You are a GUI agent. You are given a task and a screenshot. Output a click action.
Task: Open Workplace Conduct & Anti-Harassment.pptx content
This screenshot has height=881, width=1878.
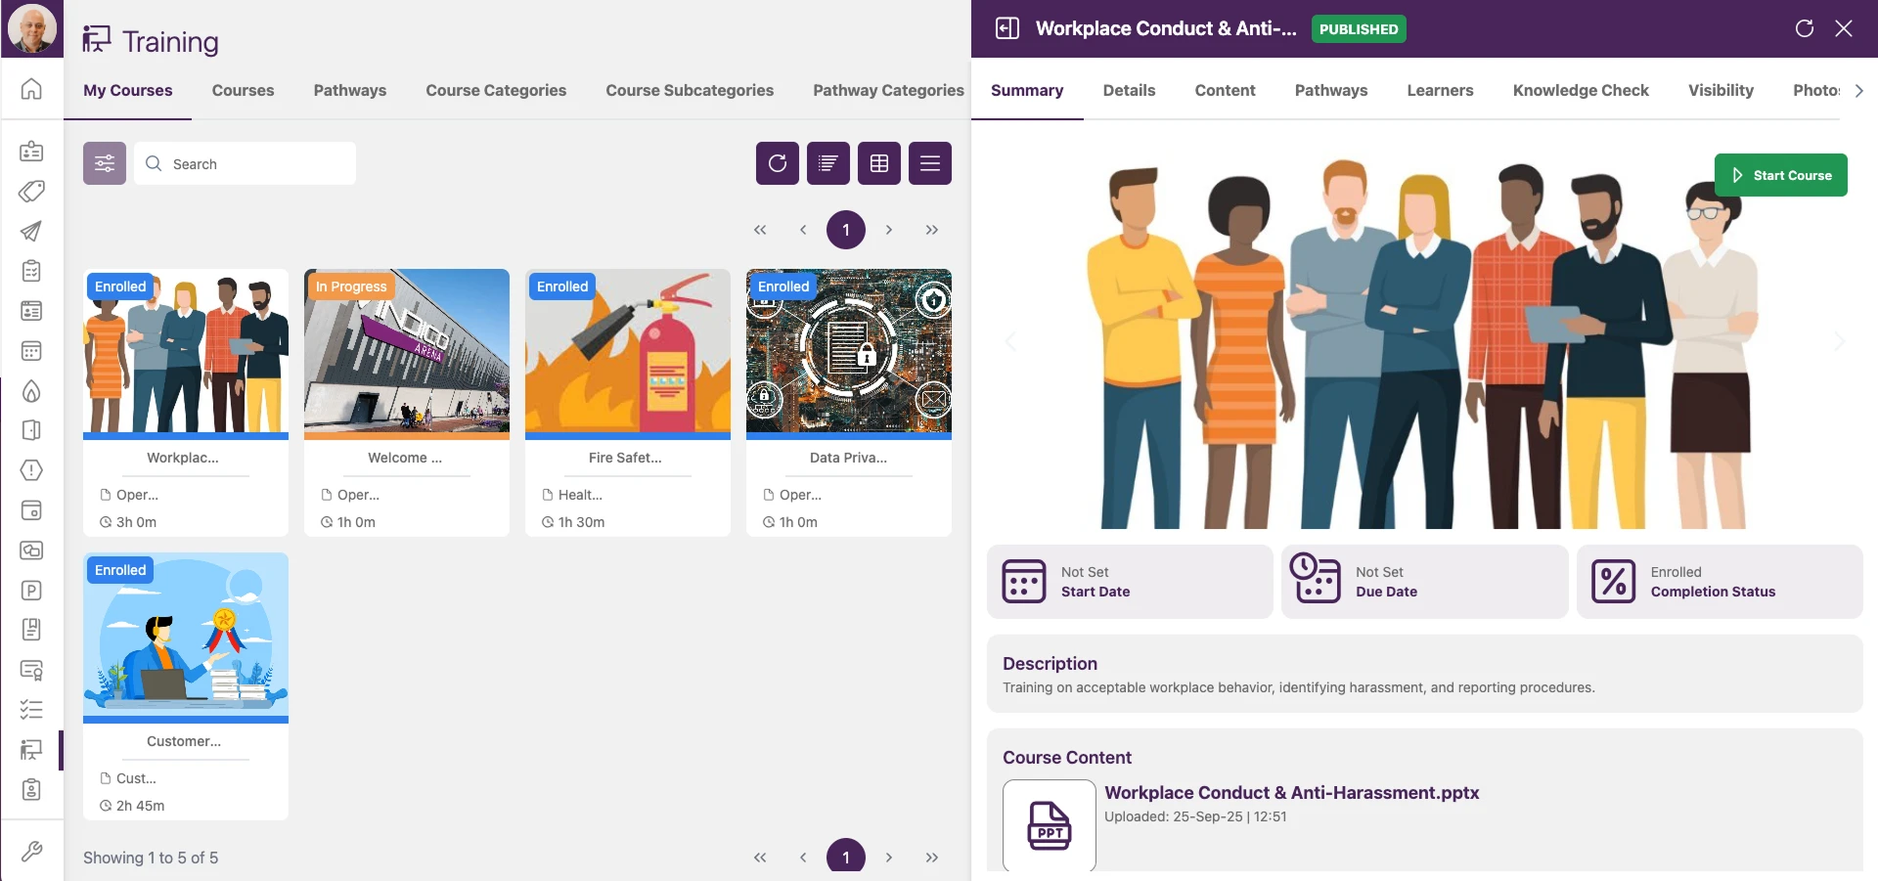1291,793
